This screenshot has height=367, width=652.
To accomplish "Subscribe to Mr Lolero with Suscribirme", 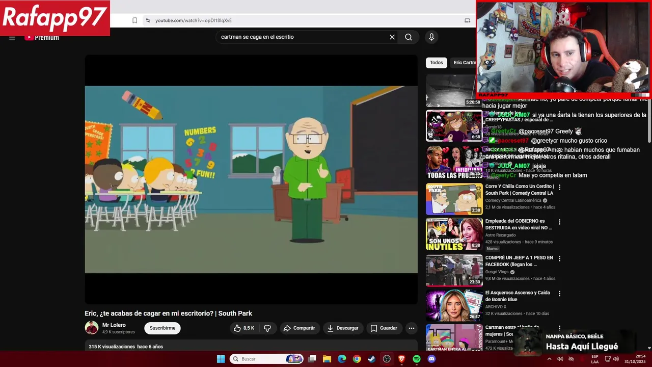I will (x=162, y=328).
